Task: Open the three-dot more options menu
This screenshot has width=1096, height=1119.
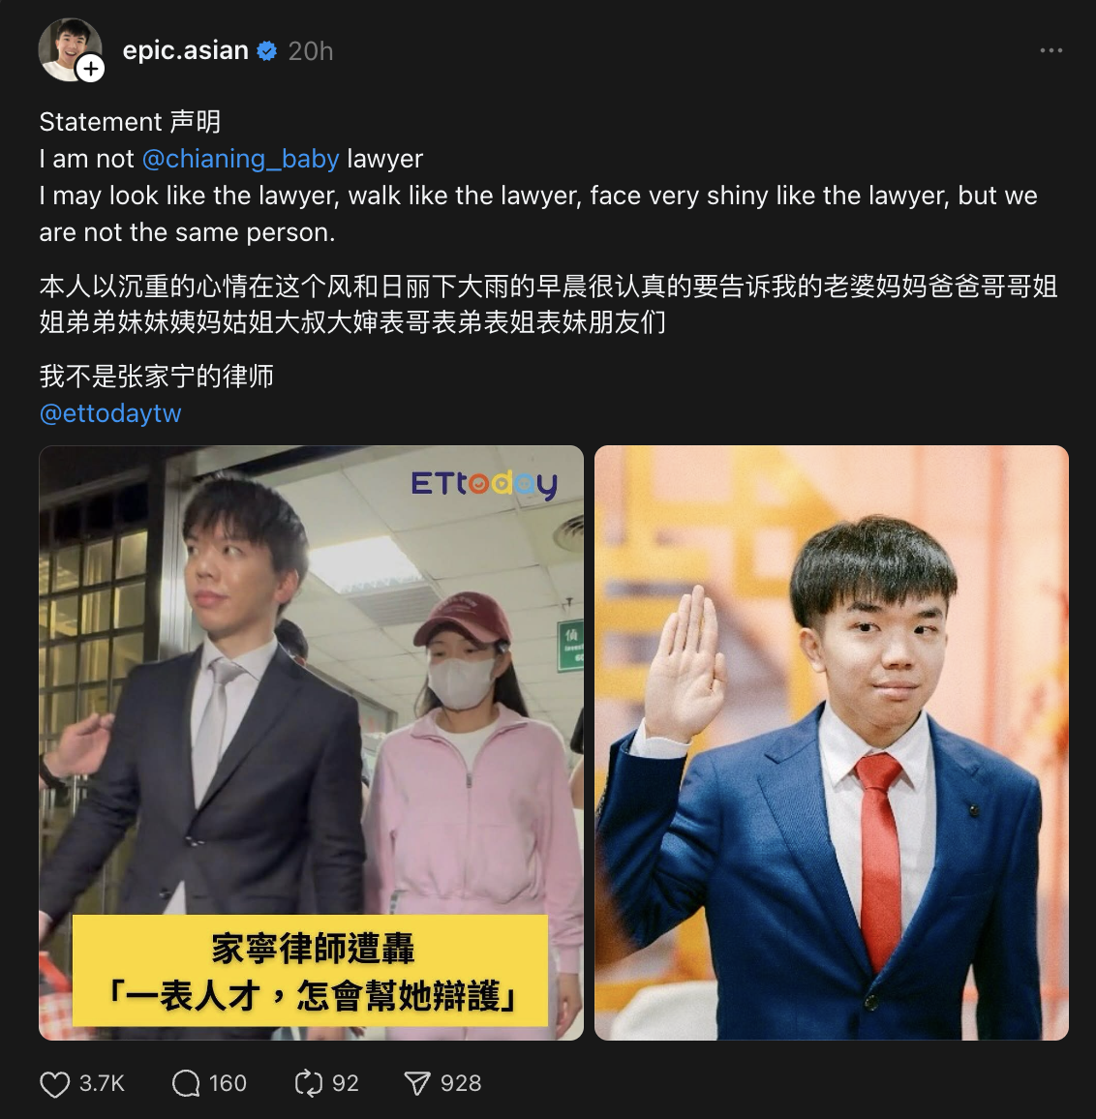Action: [1051, 50]
